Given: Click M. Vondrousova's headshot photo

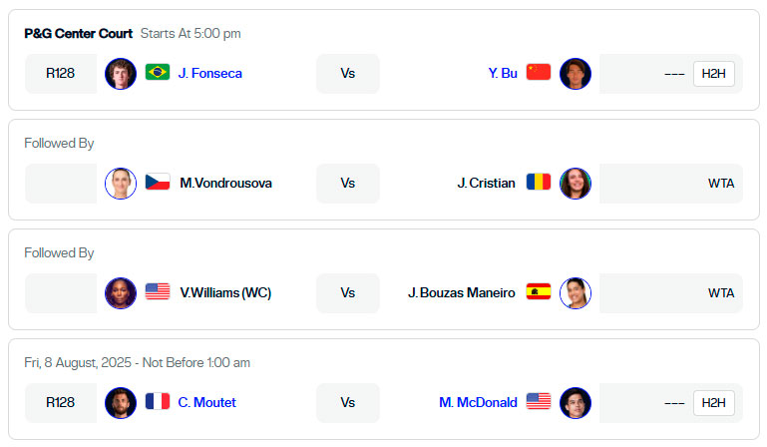Looking at the screenshot, I should point(121,184).
